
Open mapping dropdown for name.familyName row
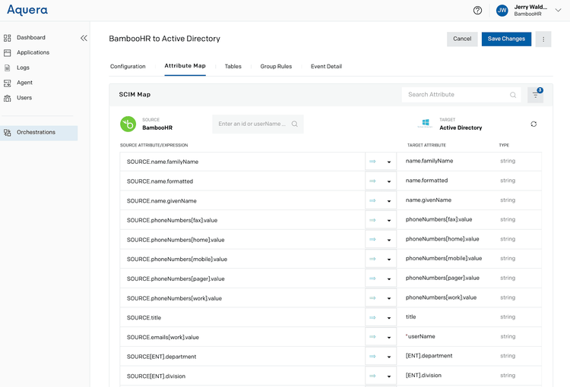(x=389, y=162)
